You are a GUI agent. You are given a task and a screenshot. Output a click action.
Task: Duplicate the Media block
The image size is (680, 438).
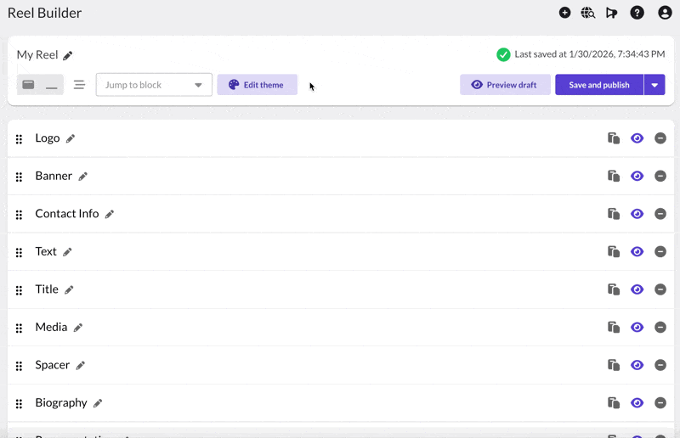613,327
